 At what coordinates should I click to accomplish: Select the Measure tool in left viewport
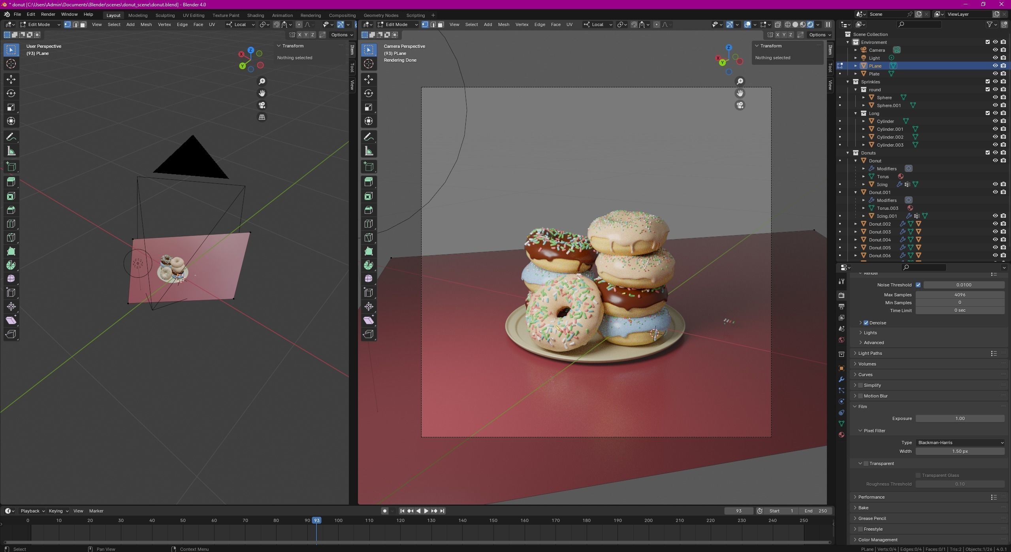pos(11,151)
